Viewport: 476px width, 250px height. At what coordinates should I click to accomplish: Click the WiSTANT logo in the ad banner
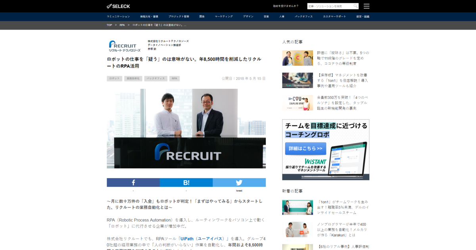click(315, 162)
